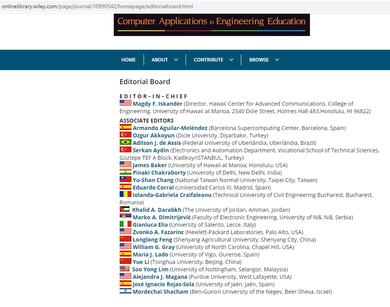This screenshot has height=307, width=390.
Task: Go to the Home menu item
Action: (x=128, y=60)
